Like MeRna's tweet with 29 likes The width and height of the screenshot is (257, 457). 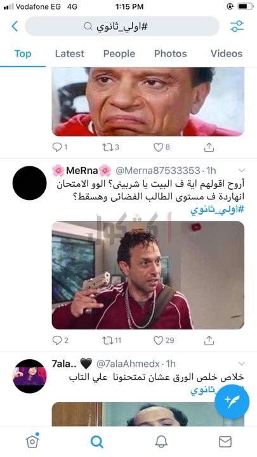click(164, 340)
